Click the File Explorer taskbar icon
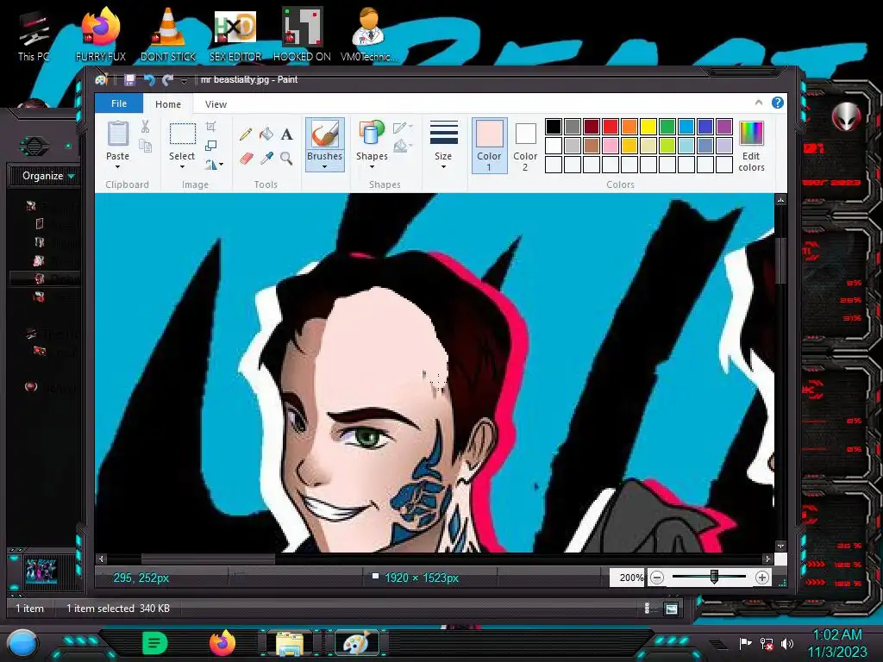This screenshot has width=883, height=662. 290,644
